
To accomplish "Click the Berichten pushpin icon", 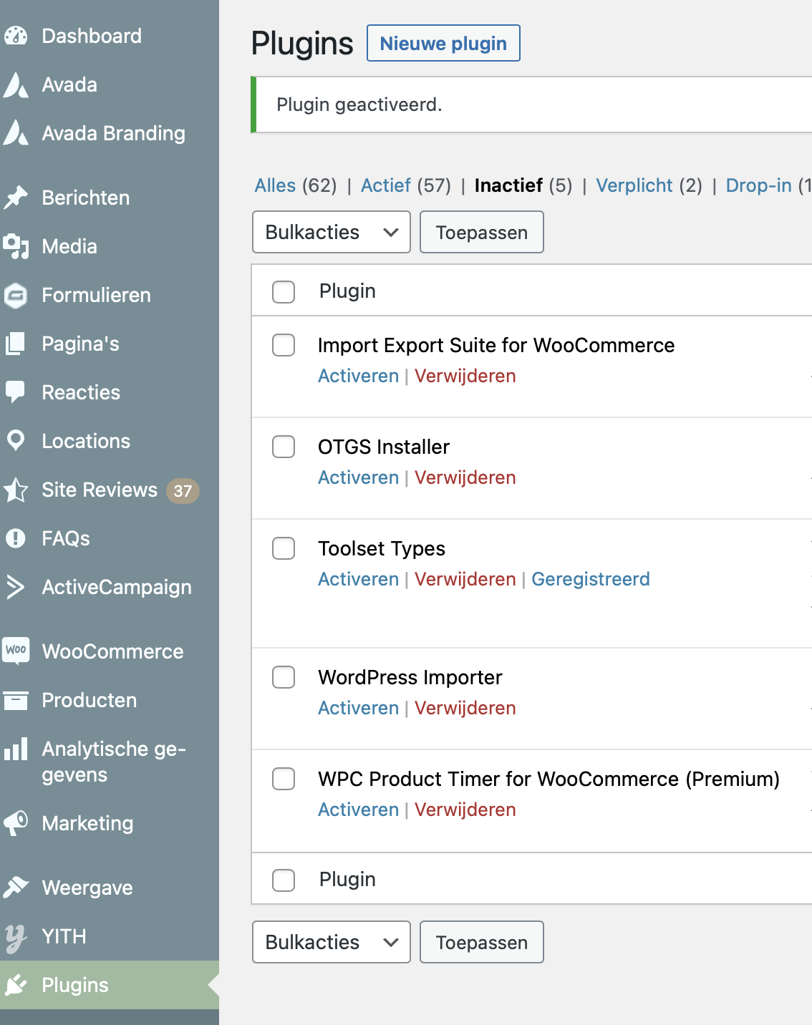I will pyautogui.click(x=15, y=198).
